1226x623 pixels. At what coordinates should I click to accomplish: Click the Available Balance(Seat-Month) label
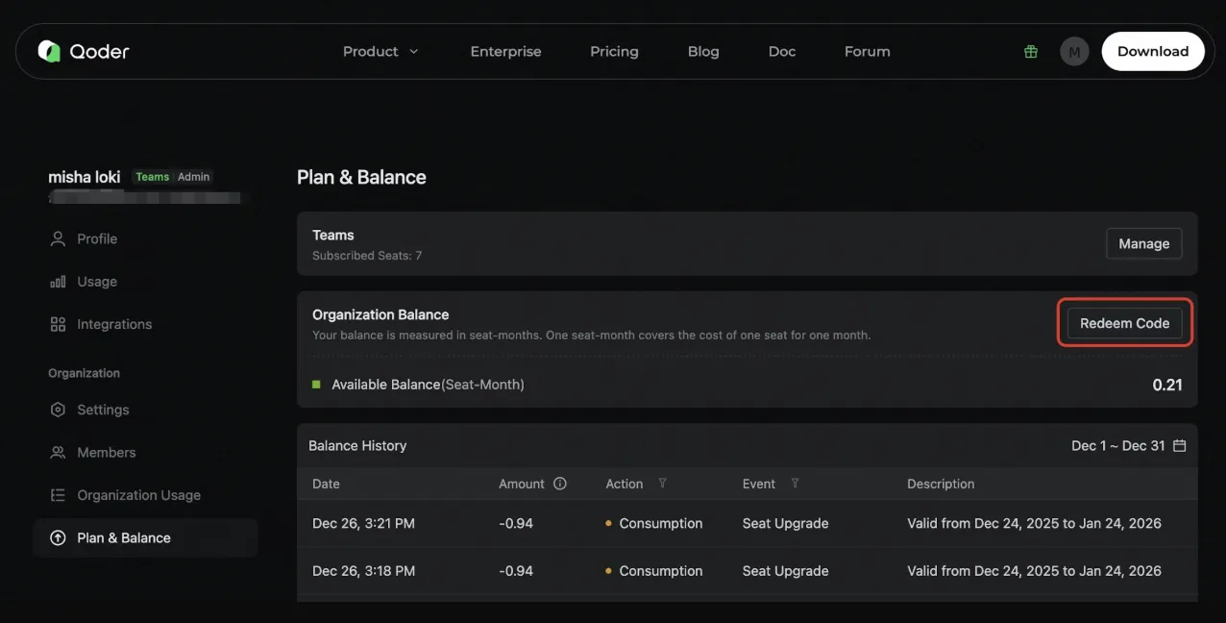(x=428, y=385)
